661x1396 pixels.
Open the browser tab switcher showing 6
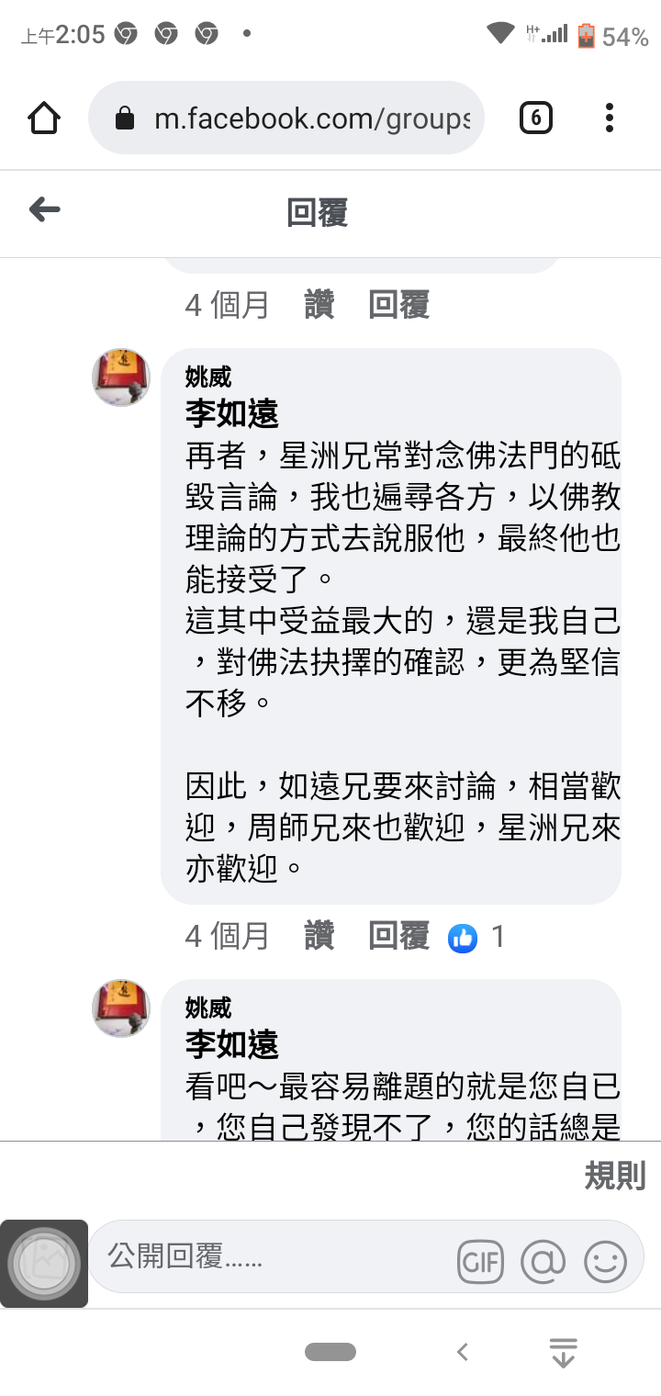click(x=536, y=118)
